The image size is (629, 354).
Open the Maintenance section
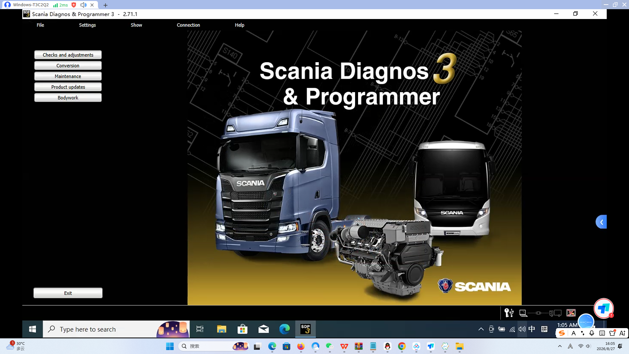pos(68,76)
